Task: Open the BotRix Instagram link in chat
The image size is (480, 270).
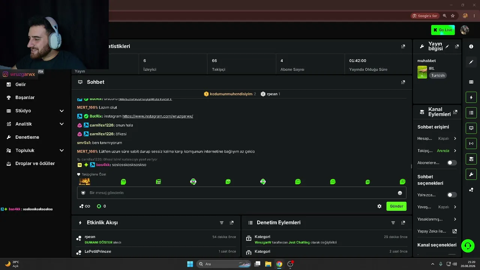Action: [x=157, y=116]
